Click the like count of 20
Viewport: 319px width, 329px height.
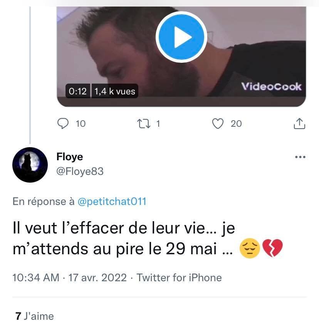point(236,124)
